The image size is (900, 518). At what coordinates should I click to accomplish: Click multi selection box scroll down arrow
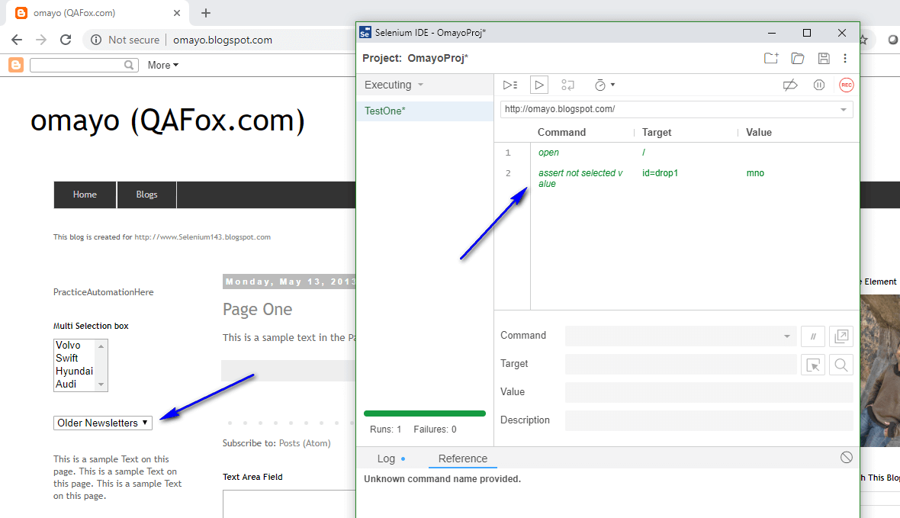(x=101, y=384)
